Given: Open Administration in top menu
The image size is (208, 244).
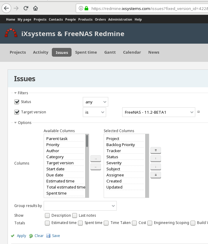Looking at the screenshot, I should click(x=120, y=19).
